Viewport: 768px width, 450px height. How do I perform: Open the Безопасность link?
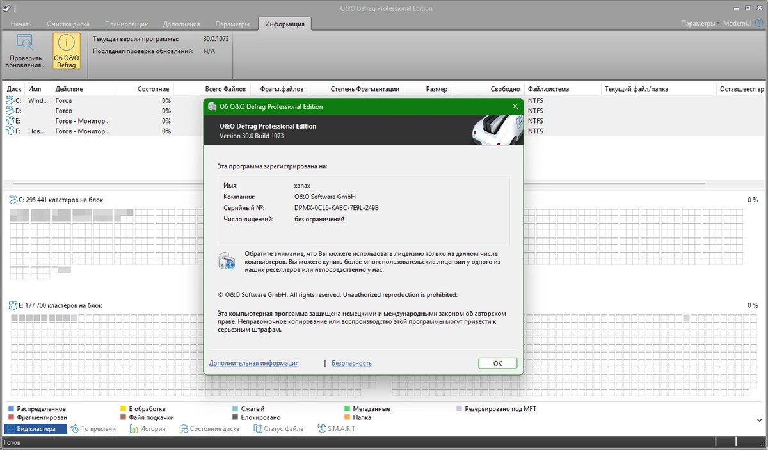(351, 363)
